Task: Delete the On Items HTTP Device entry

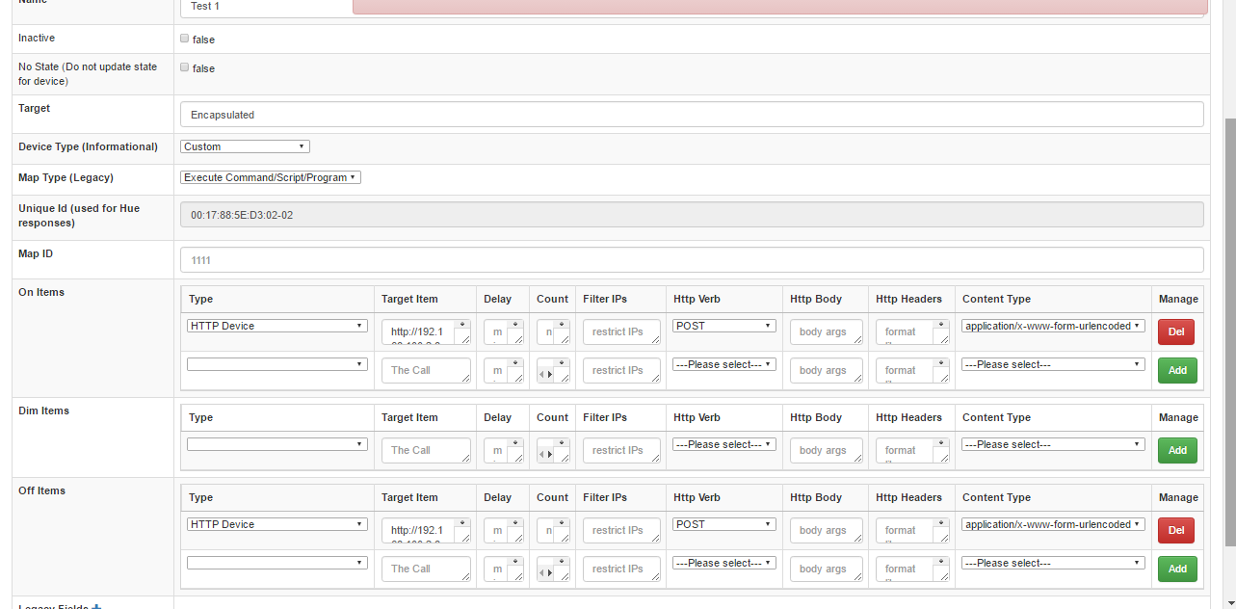Action: pyautogui.click(x=1175, y=332)
